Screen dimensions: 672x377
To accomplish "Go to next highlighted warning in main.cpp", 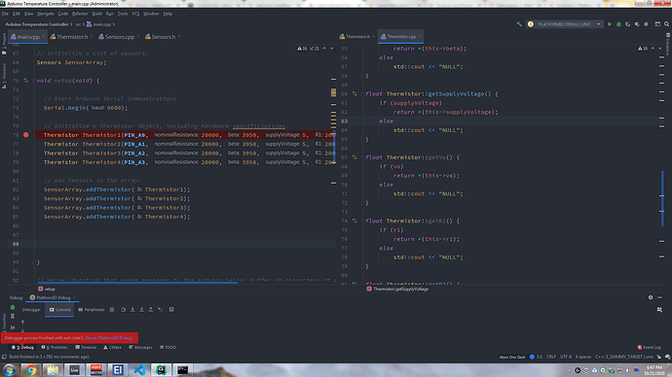I will [331, 49].
